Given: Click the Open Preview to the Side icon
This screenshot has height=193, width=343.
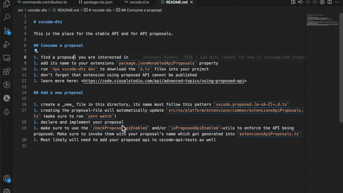Looking at the screenshot, I should (x=293, y=2).
